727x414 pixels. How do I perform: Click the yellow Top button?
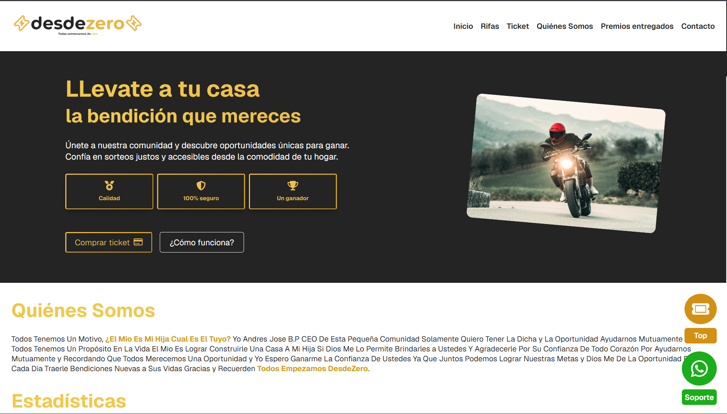coord(700,336)
